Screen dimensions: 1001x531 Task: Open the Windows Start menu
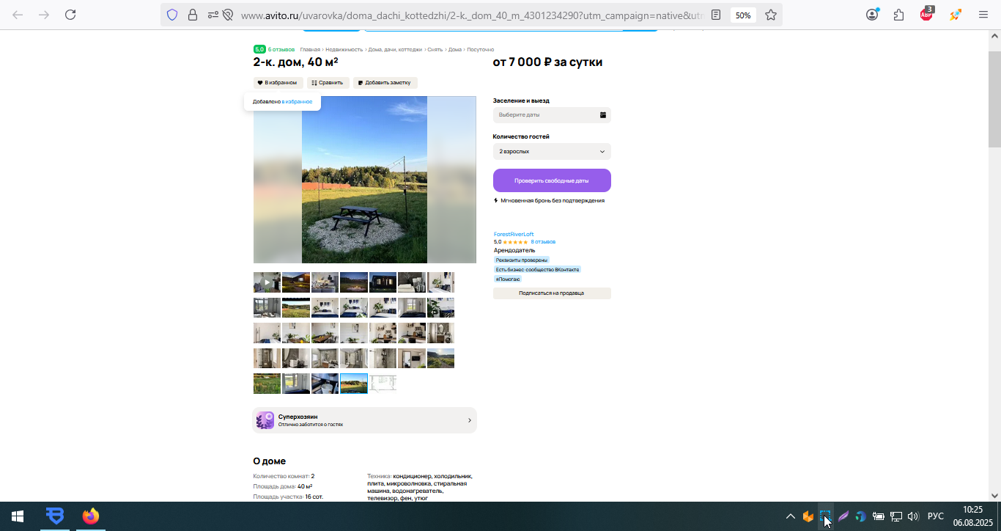pos(18,516)
